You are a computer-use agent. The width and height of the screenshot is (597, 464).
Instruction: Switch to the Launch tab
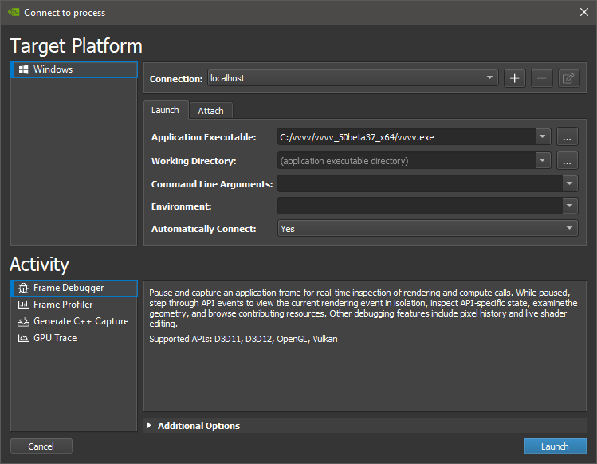click(165, 110)
